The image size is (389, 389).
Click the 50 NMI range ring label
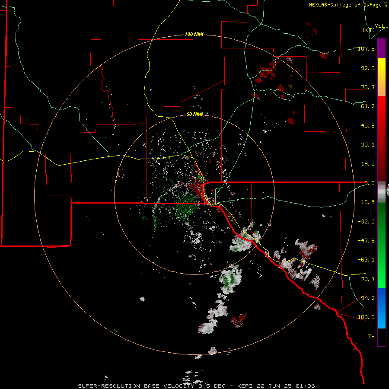[x=195, y=114]
